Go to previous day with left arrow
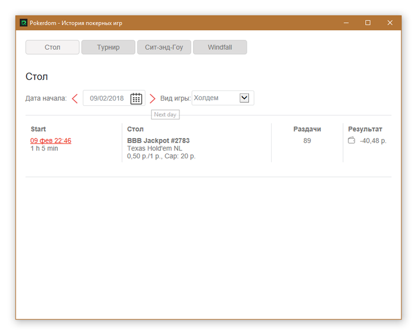The width and height of the screenshot is (417, 335). 75,99
